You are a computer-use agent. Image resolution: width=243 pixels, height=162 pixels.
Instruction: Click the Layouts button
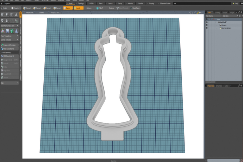click(x=7, y=4)
